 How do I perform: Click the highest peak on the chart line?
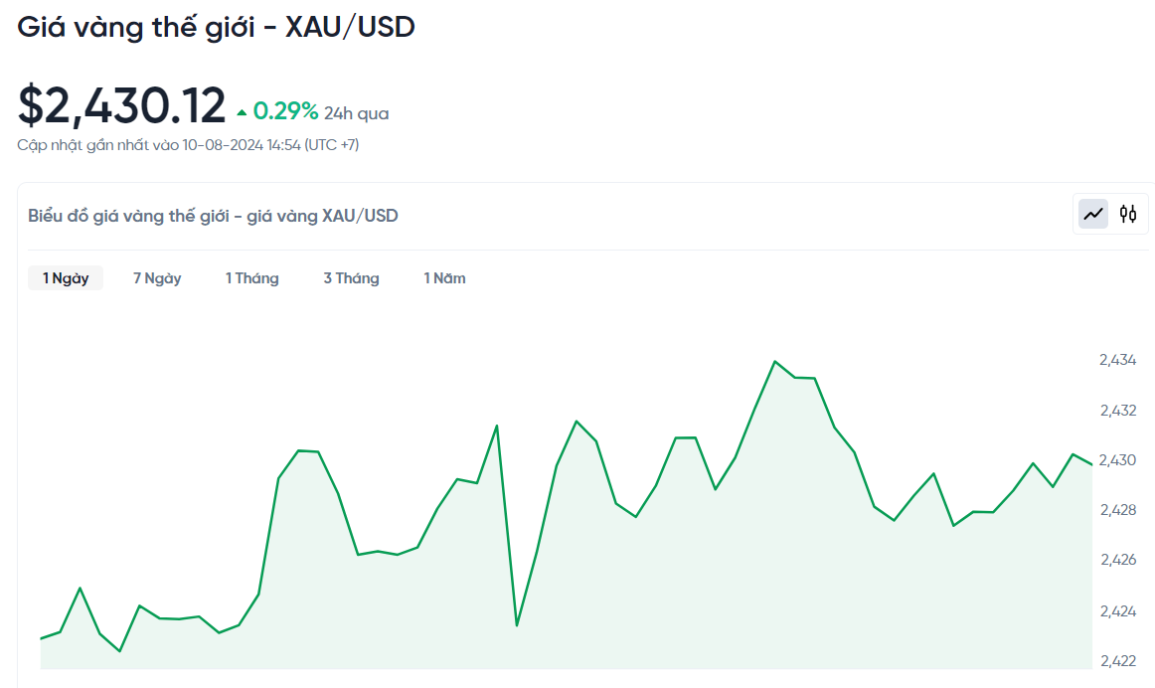[775, 361]
